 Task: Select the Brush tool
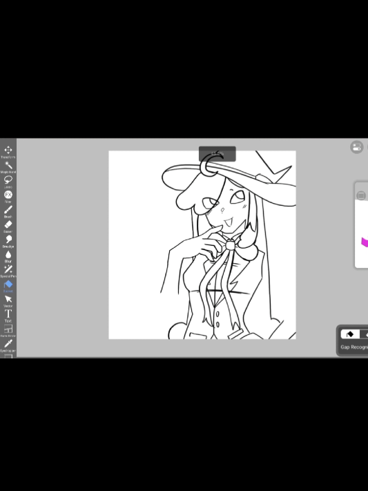(x=8, y=211)
